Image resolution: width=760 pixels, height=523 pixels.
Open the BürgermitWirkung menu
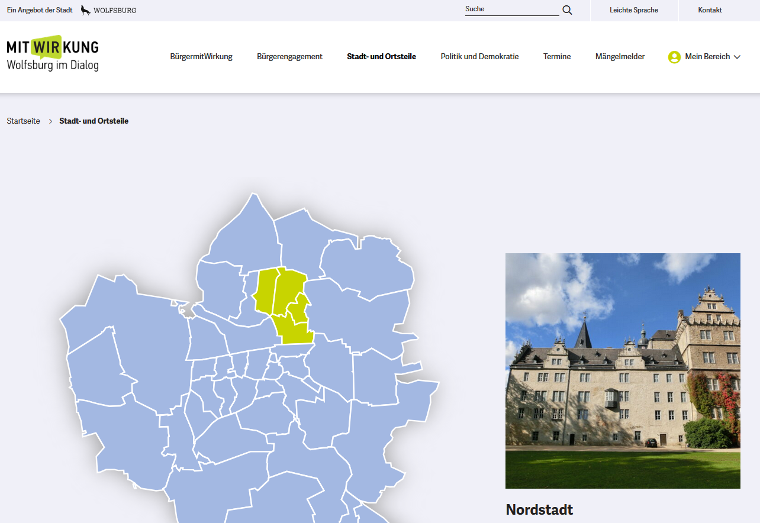coord(201,57)
